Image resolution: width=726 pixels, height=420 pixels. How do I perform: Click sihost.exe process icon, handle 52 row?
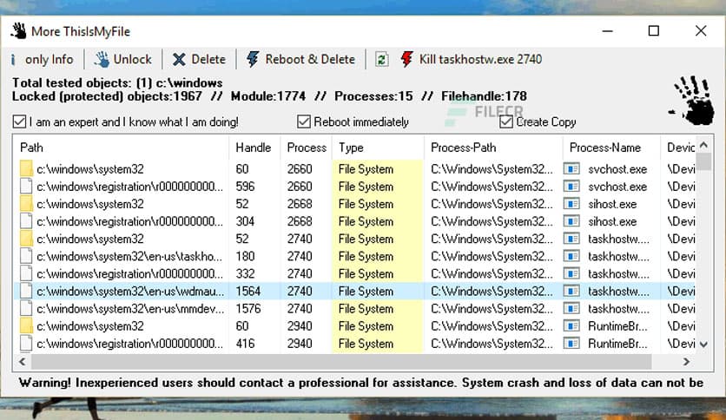(x=571, y=204)
